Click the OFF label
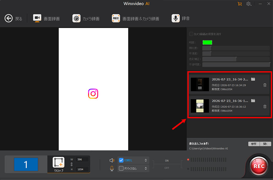The height and width of the screenshot is (180, 273). pos(167,168)
